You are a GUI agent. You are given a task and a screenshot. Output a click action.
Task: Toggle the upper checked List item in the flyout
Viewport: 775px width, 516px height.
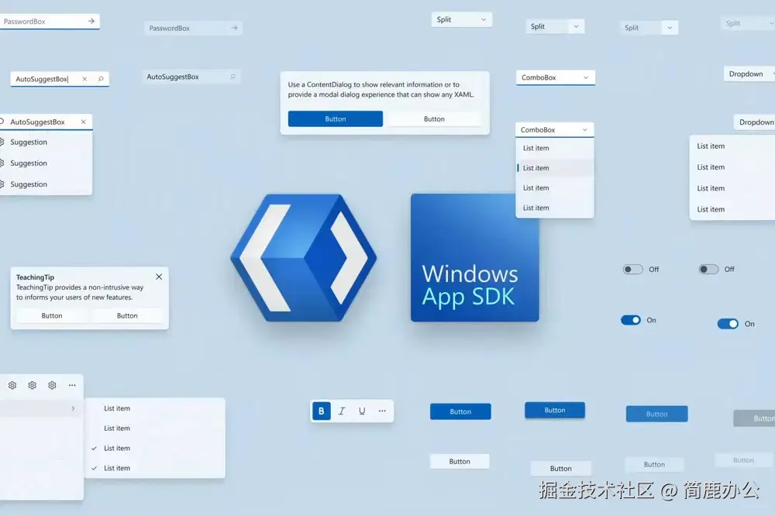(x=155, y=449)
